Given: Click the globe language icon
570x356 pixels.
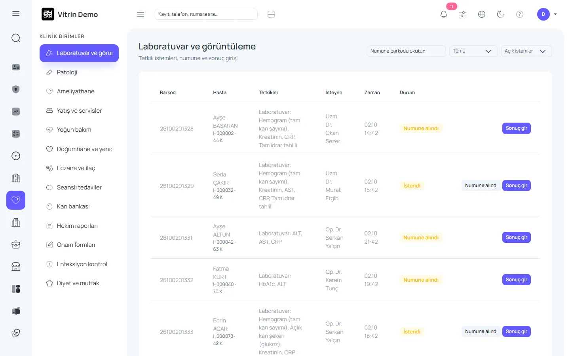Looking at the screenshot, I should pyautogui.click(x=482, y=14).
